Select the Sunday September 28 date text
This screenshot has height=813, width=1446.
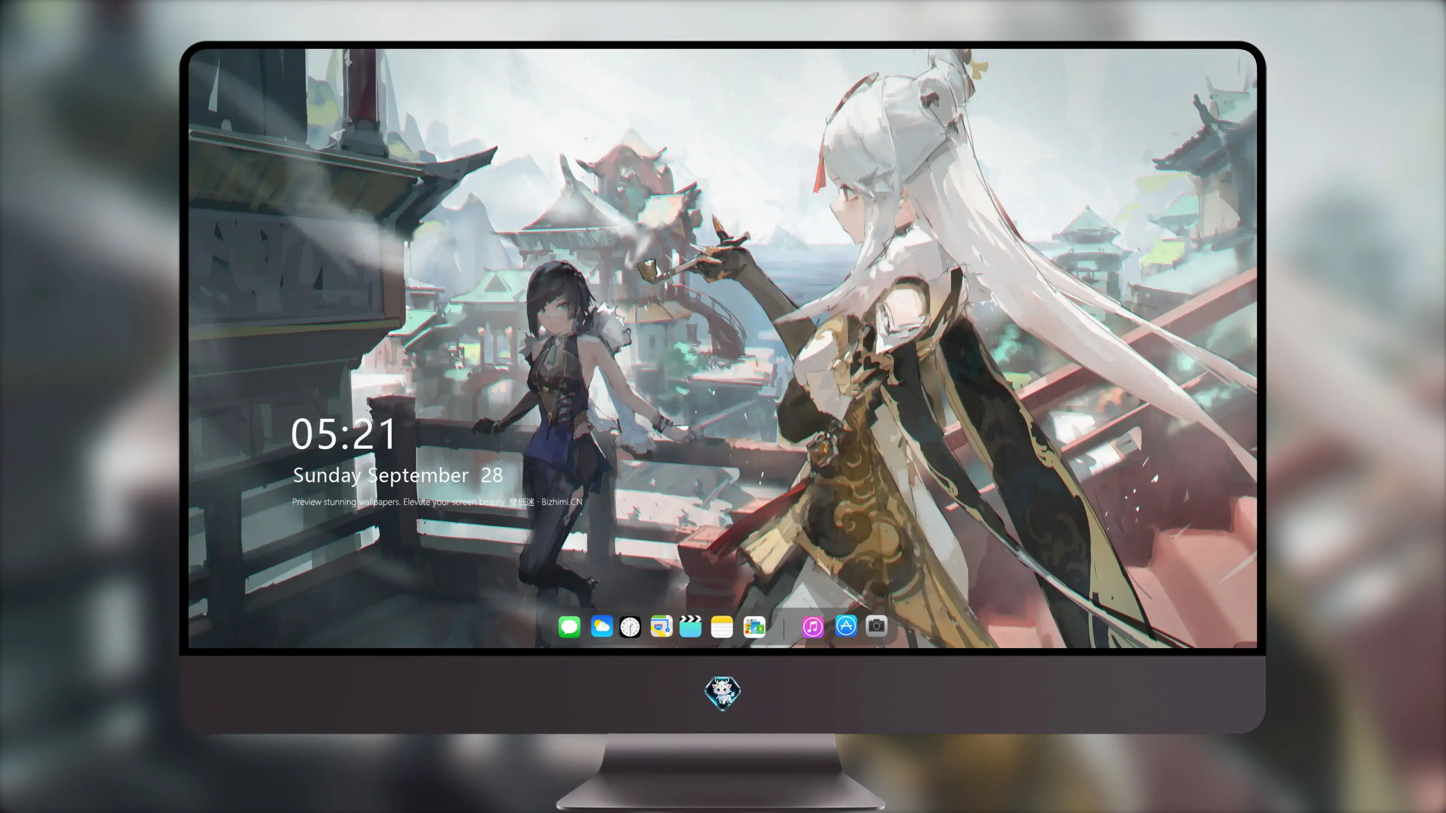pyautogui.click(x=397, y=475)
